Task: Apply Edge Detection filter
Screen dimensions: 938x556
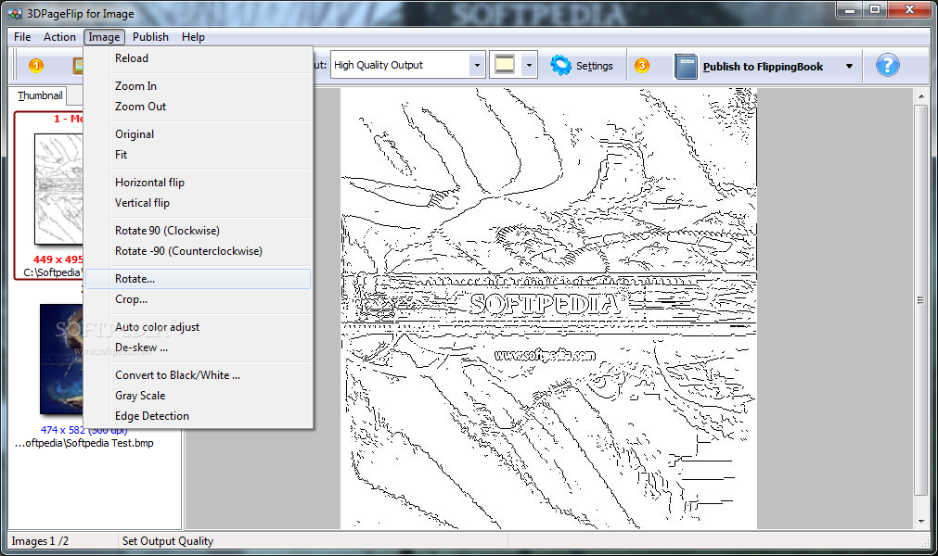Action: pos(198,416)
